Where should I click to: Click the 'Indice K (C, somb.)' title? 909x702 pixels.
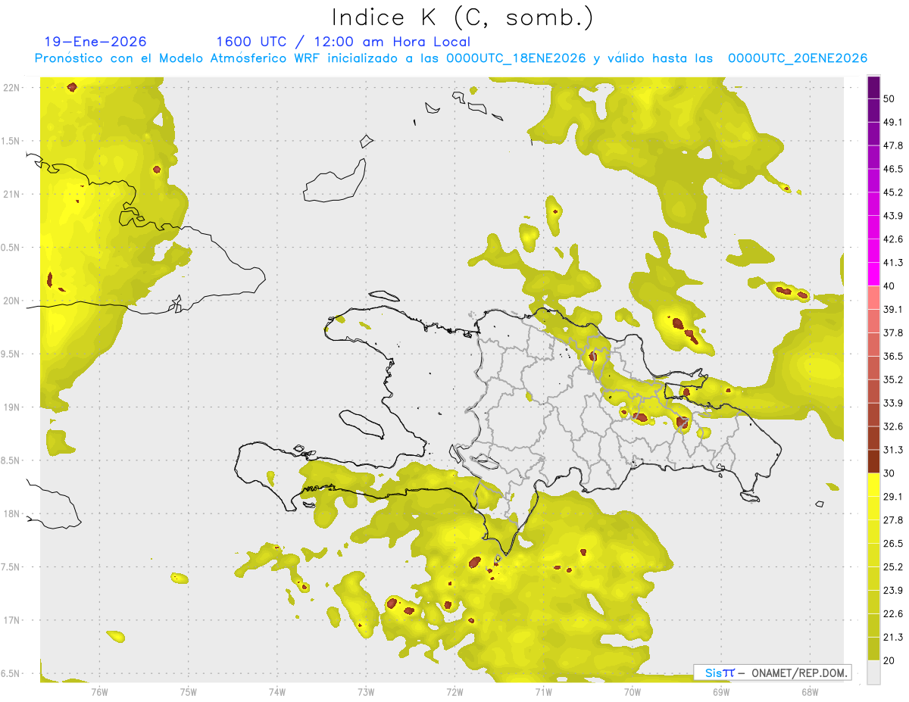(463, 17)
